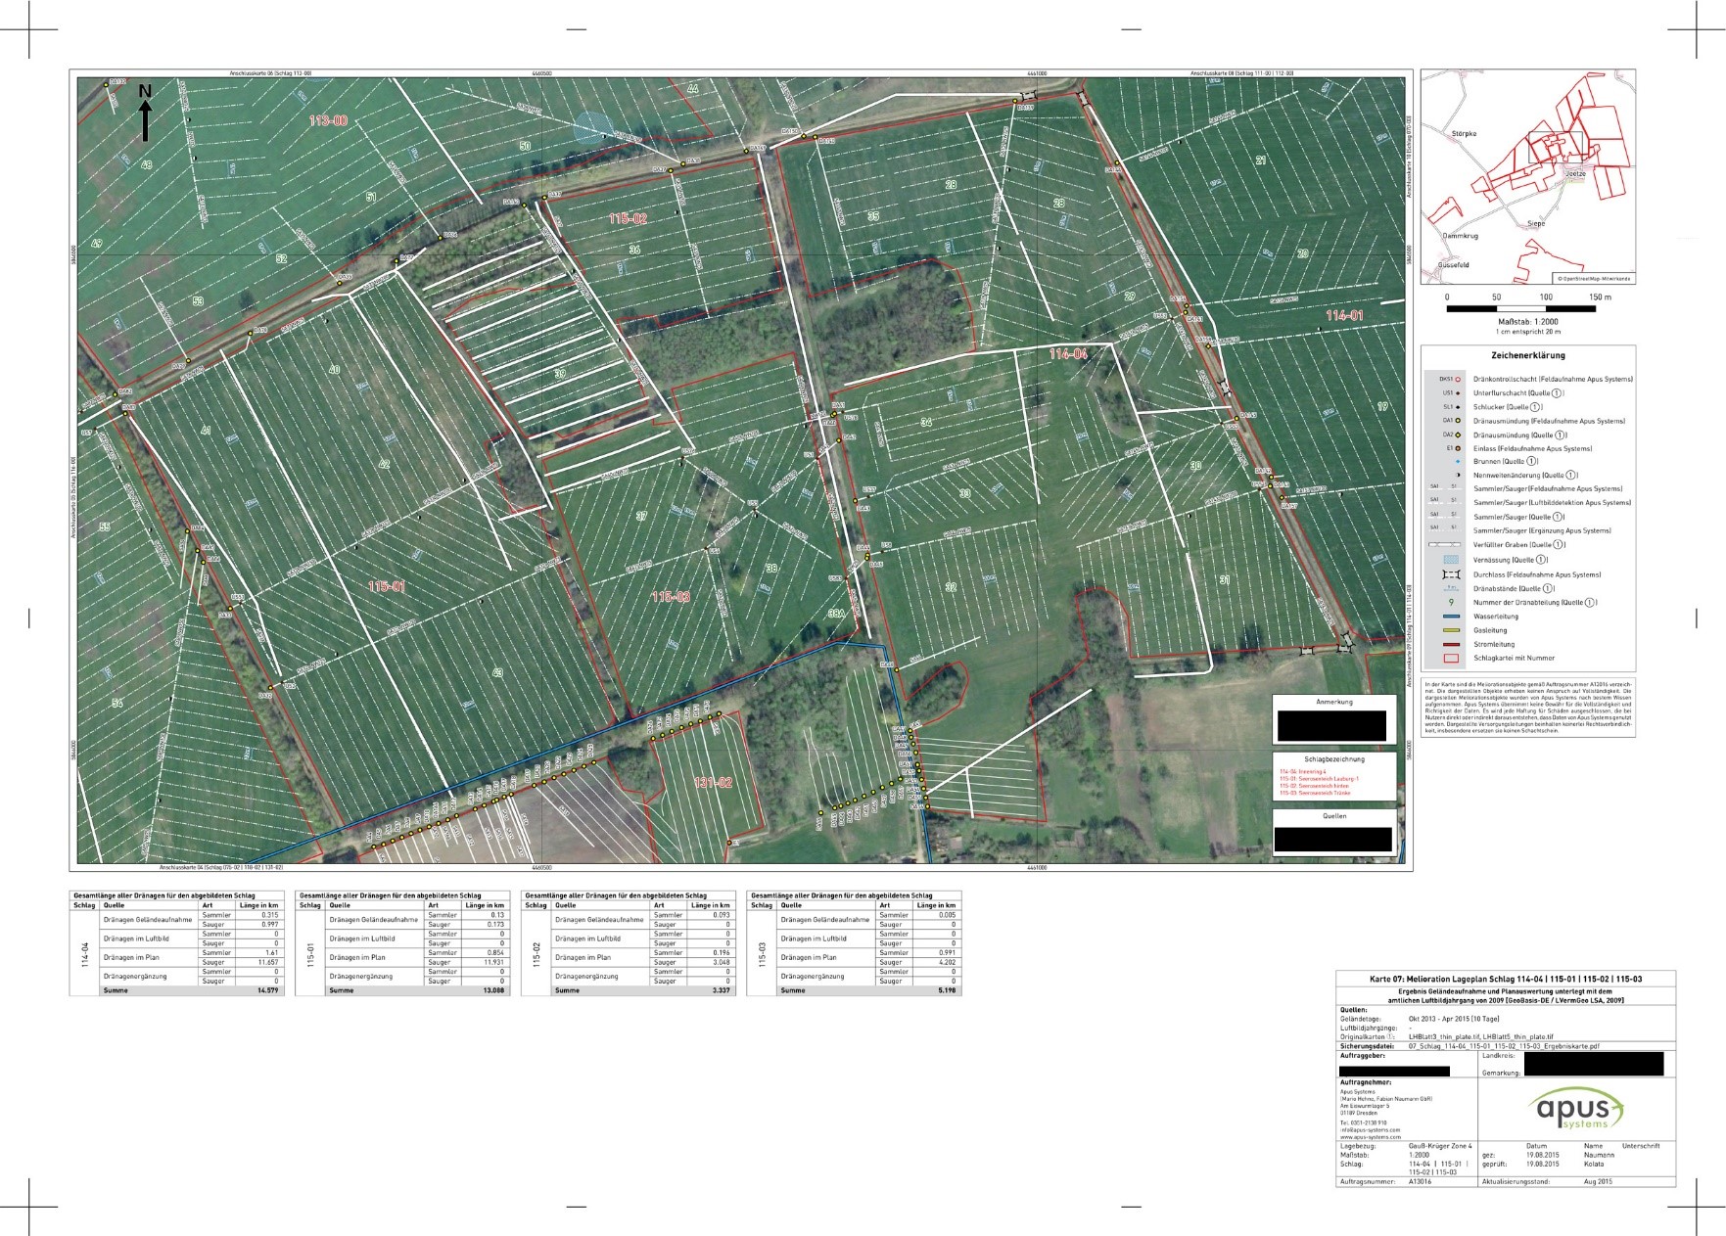This screenshot has width=1726, height=1236.
Task: Click the info@apus-systems.com email address
Action: click(1370, 1130)
